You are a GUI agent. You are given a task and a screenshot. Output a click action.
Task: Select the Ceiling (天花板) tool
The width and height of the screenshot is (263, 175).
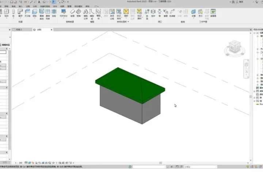pyautogui.click(x=27, y=13)
